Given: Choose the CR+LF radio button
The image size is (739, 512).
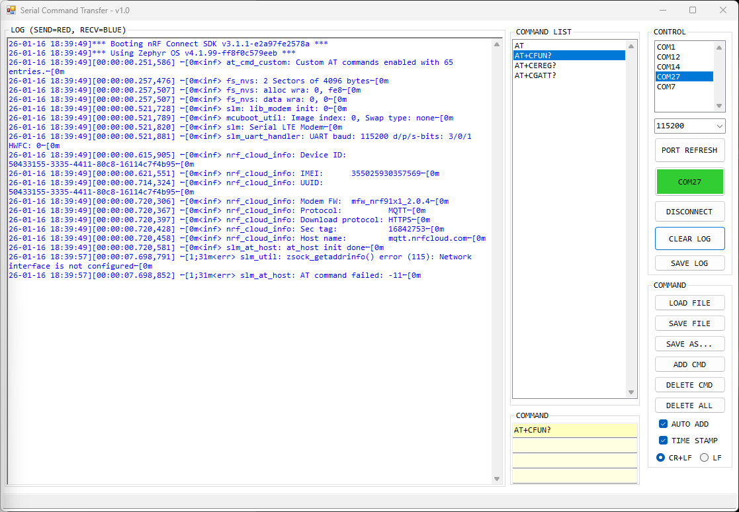Looking at the screenshot, I should pos(660,458).
